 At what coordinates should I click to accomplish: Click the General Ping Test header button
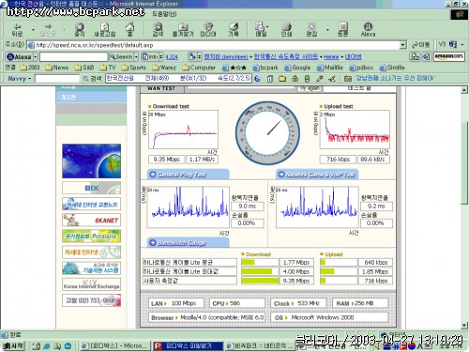pyautogui.click(x=188, y=175)
